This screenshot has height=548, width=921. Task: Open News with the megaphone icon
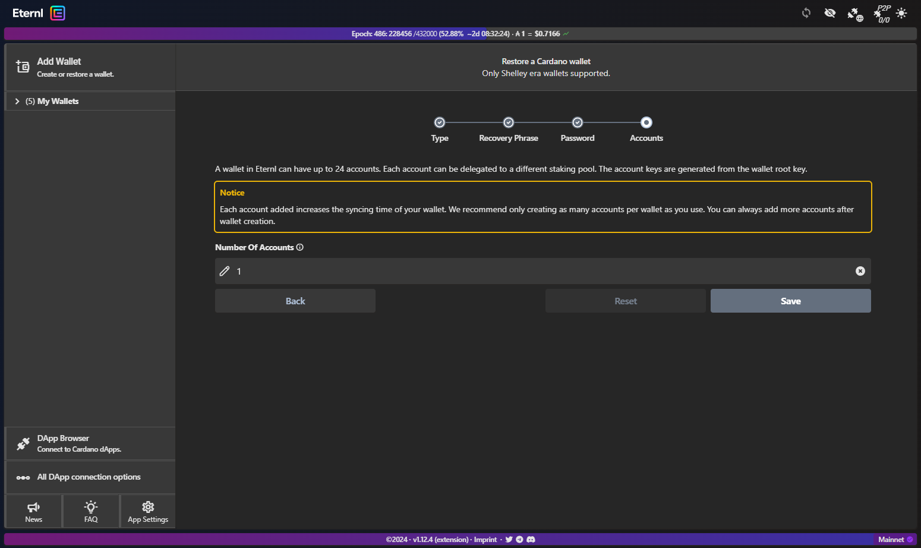pos(34,507)
